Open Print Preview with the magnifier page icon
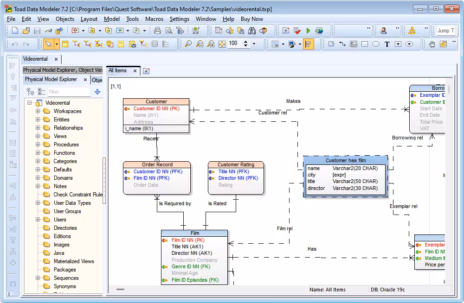This screenshot has height=303, width=464. [x=169, y=31]
